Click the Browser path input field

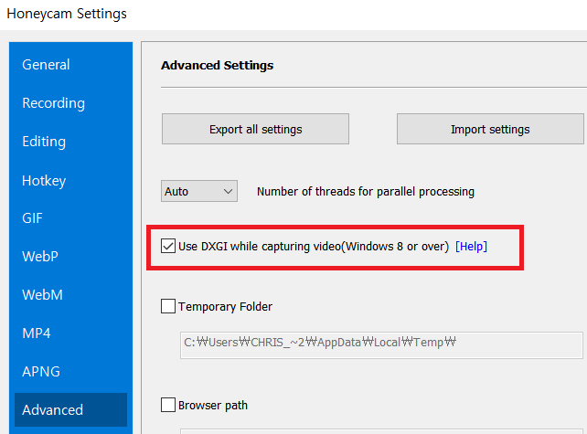[381, 431]
